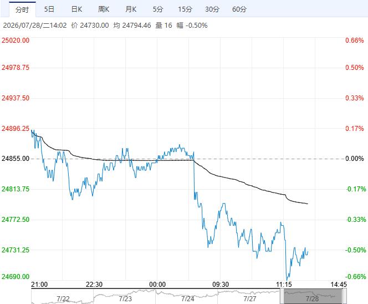Select the 15分 interval tab
Screen dimensions: 368x304
(185, 9)
